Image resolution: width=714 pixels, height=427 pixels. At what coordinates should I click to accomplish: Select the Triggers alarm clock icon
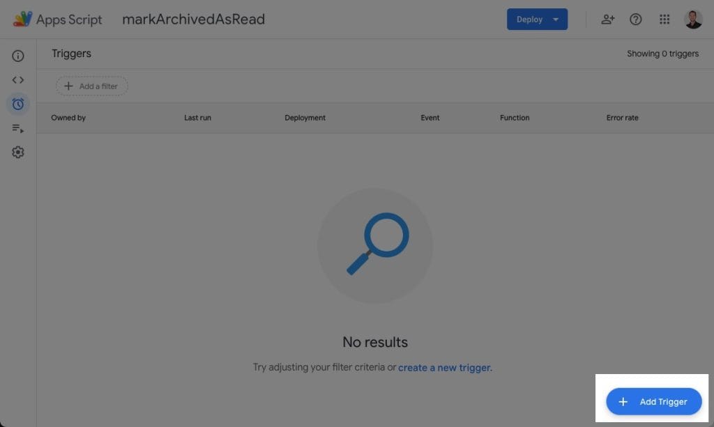[x=17, y=104]
